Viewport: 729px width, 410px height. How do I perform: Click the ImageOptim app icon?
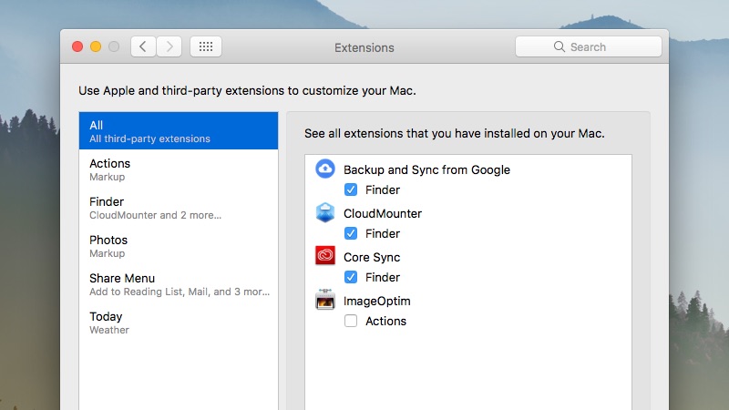325,301
